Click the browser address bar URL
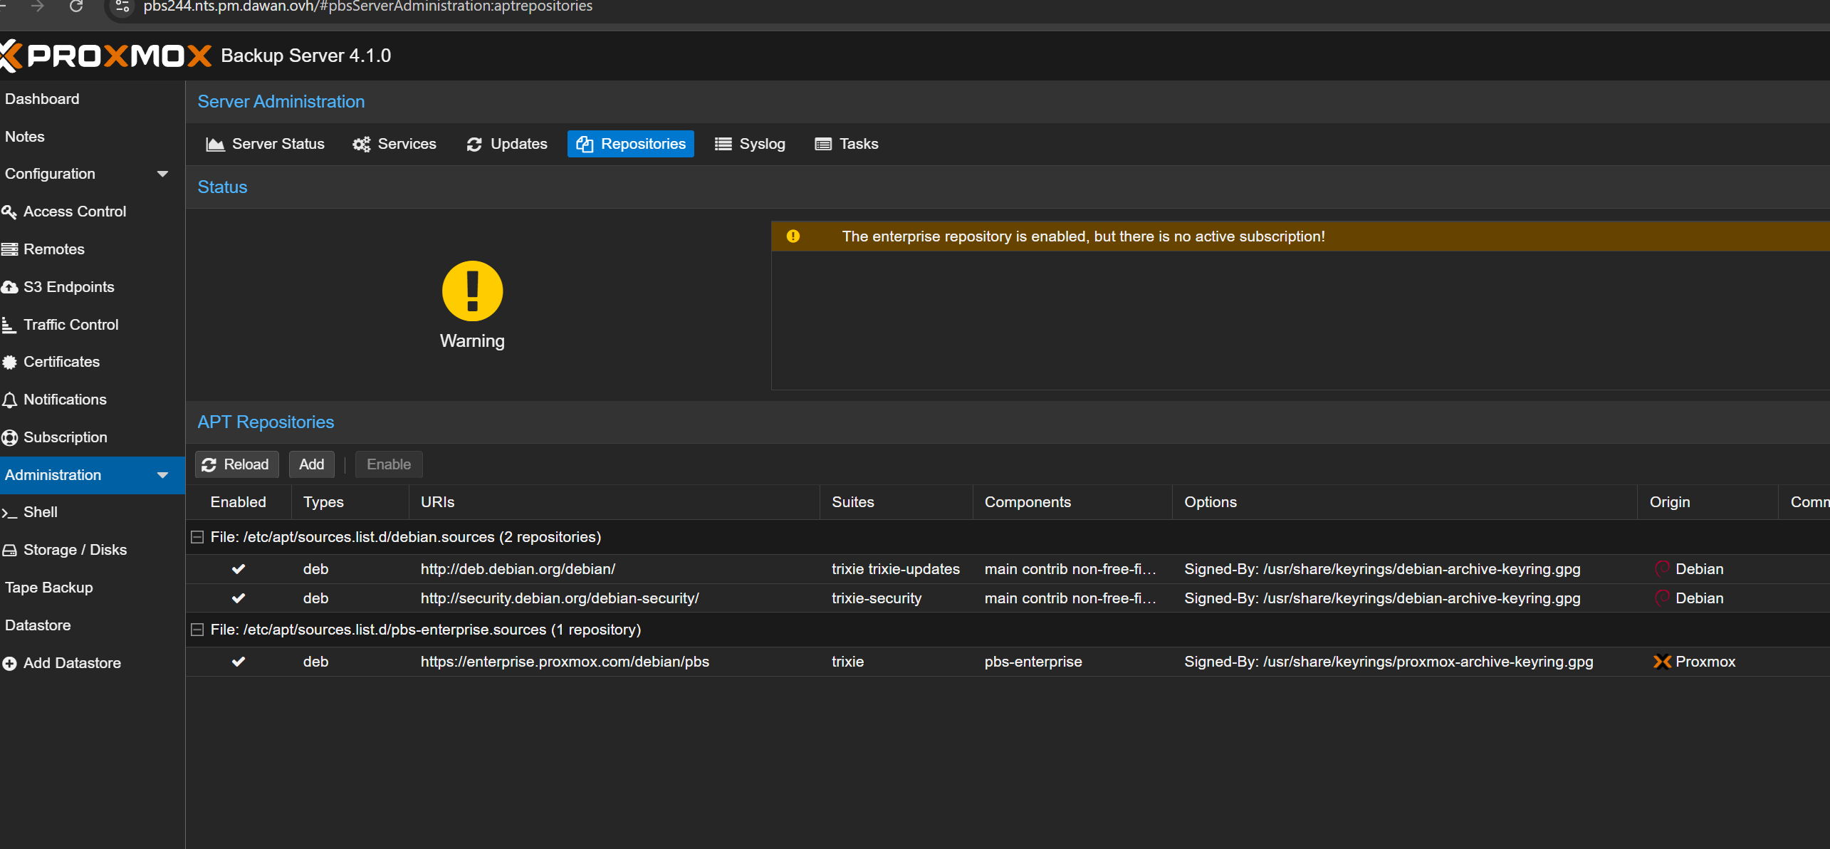Screen dimensions: 1830x849 (x=368, y=6)
